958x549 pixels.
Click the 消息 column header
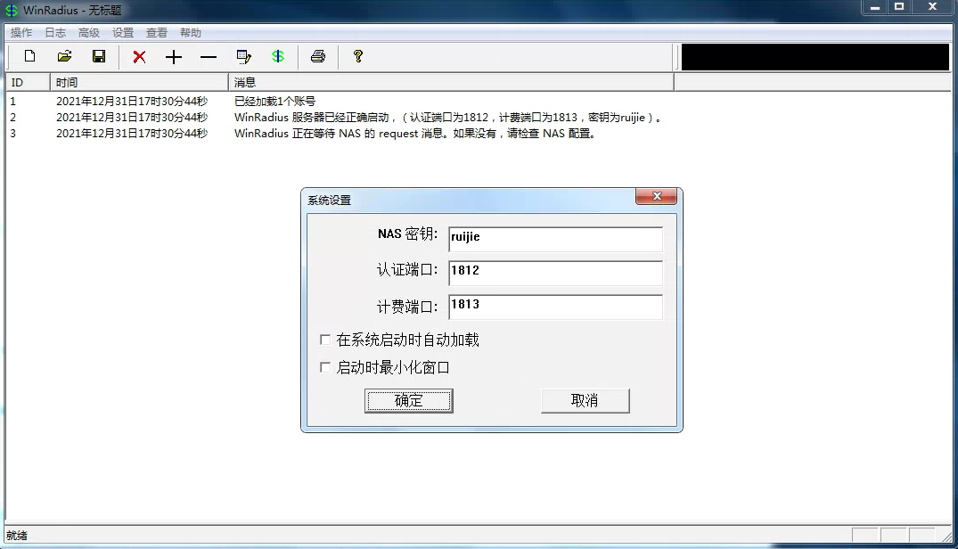[451, 83]
